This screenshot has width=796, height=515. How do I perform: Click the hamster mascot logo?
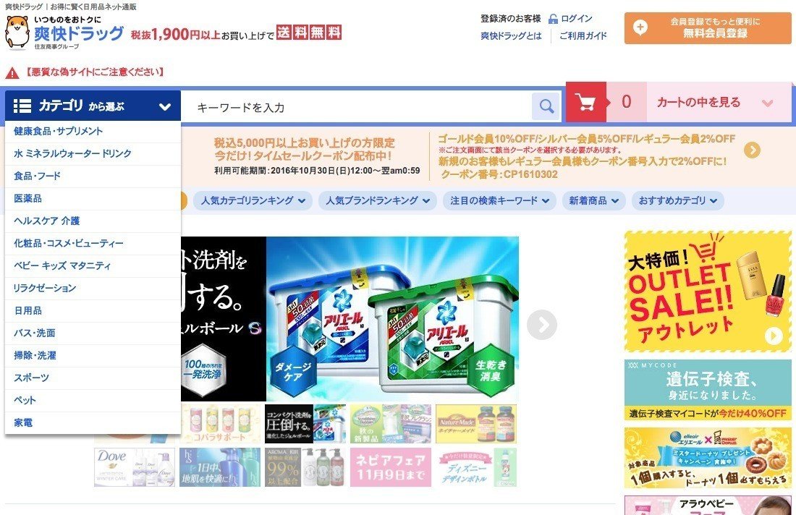(17, 33)
